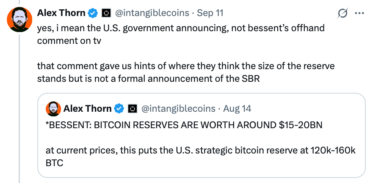Click the small avatar in the quoted post
The height and width of the screenshot is (183, 373).
pyautogui.click(x=53, y=109)
